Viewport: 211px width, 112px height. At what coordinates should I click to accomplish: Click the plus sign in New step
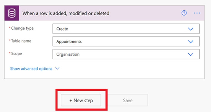(x=71, y=100)
